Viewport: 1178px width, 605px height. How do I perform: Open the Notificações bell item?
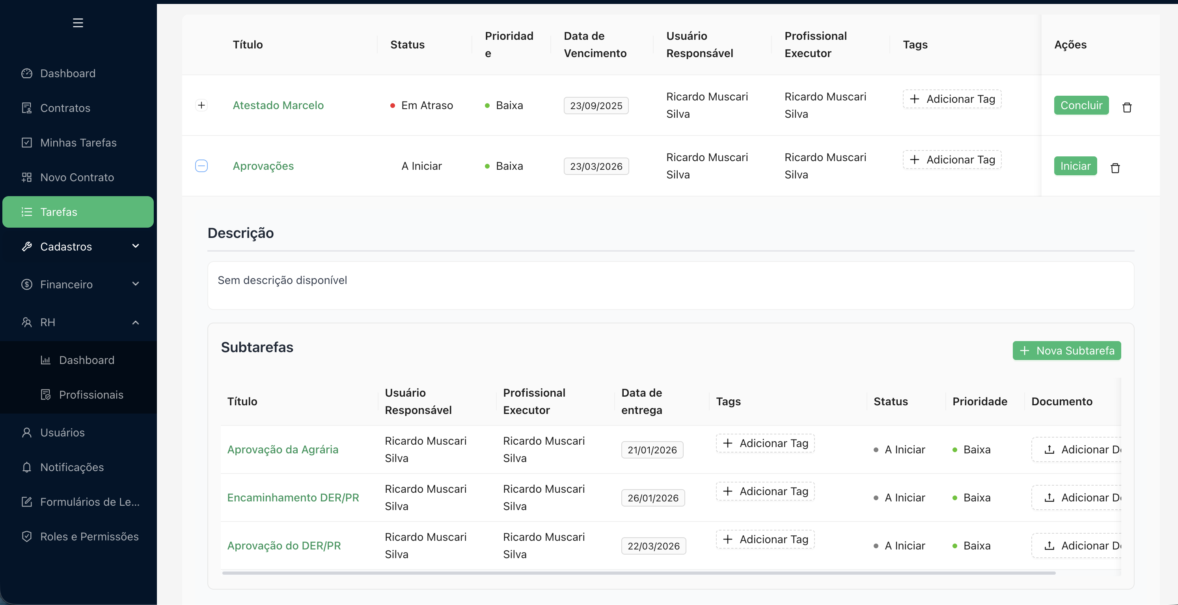72,467
